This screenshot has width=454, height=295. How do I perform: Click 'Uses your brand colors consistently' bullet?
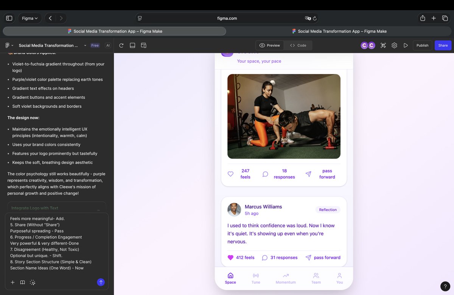click(x=46, y=144)
